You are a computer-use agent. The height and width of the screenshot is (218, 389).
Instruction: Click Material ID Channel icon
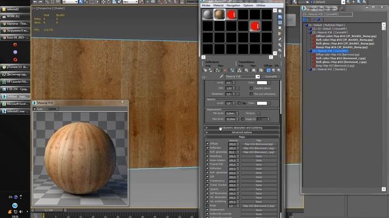pos(254,70)
